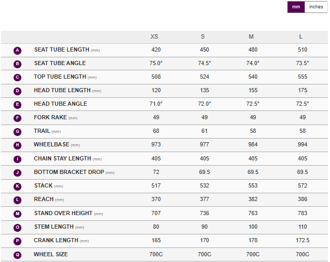Image resolution: width=330 pixels, height=262 pixels.
Task: Click the L badge next to Reach
Action: point(18,200)
